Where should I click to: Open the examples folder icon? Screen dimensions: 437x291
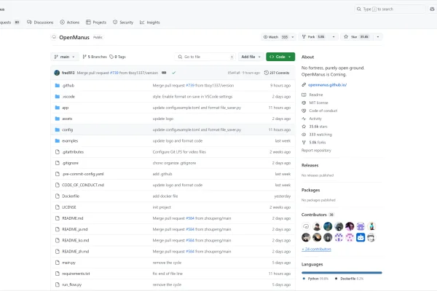(x=58, y=141)
